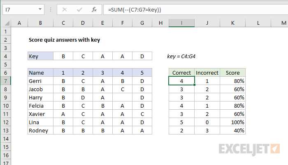Select the question 3 header cell
This screenshot has height=165, width=288.
tap(102, 73)
